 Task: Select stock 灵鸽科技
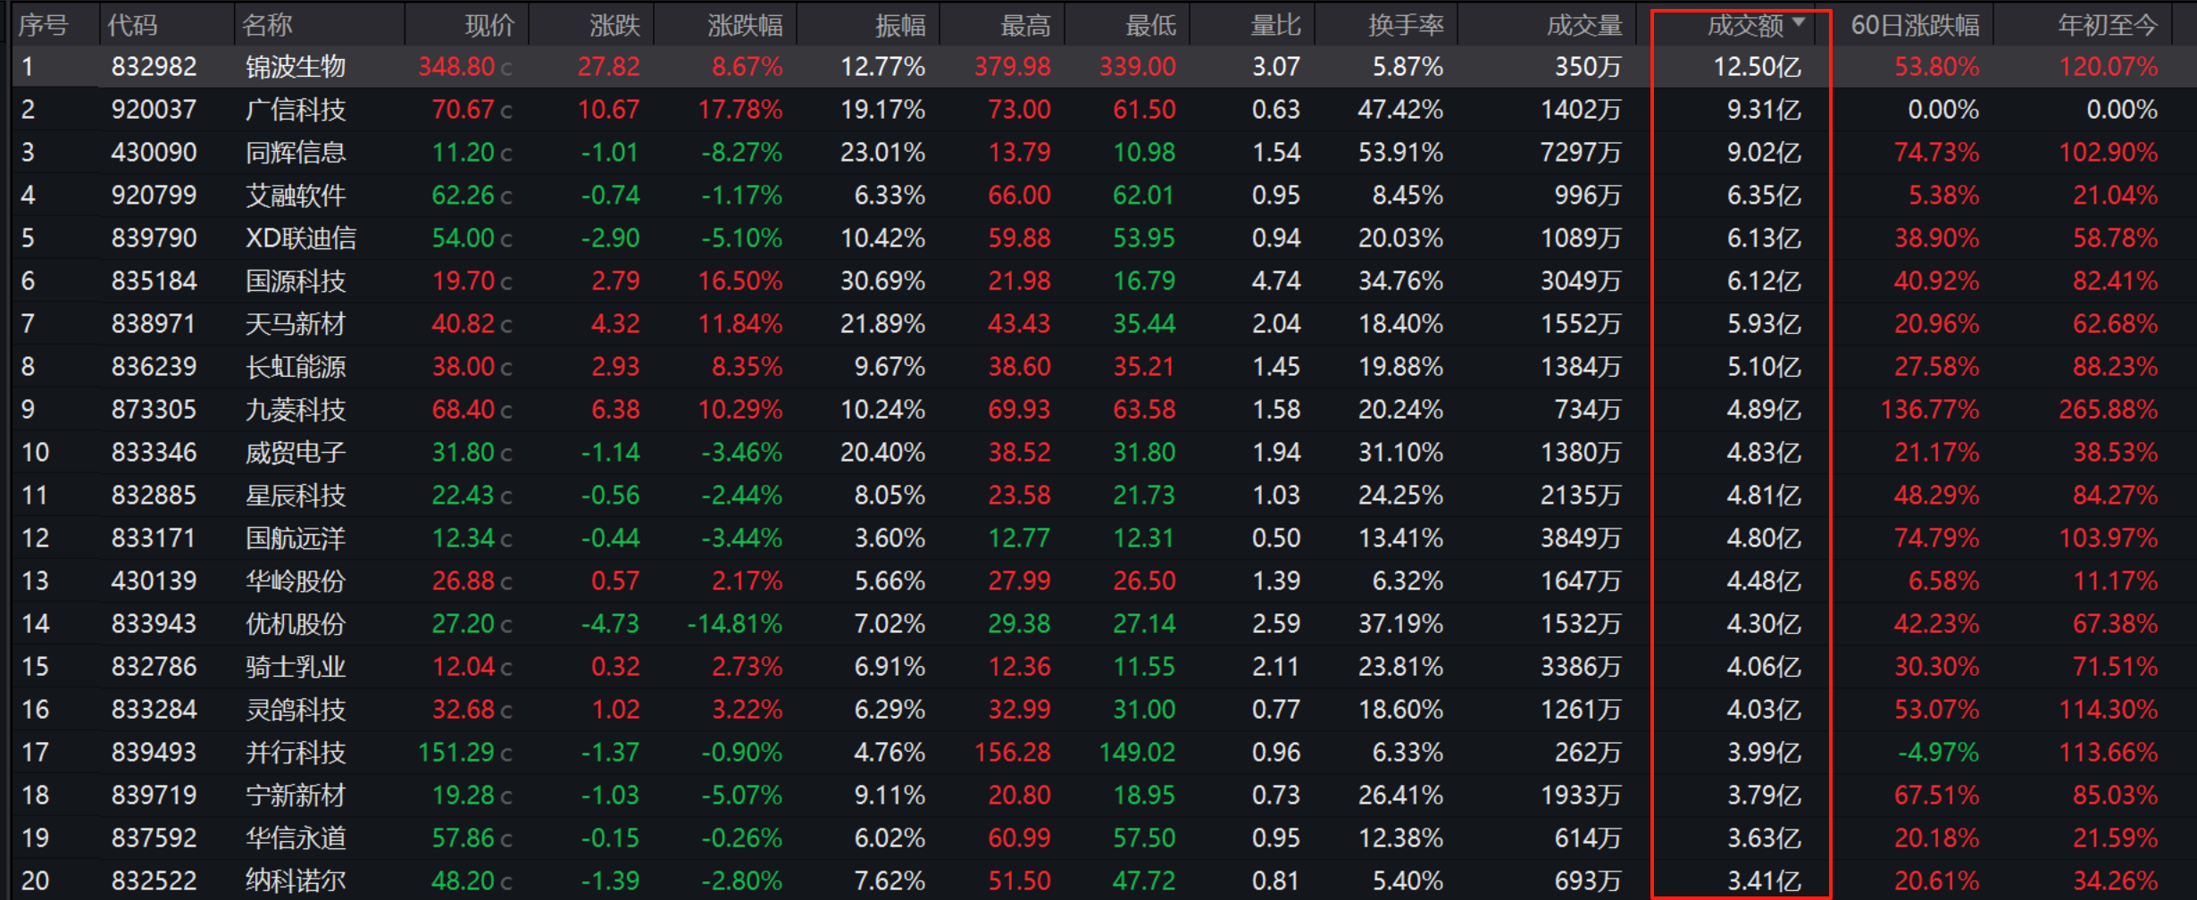(x=296, y=710)
